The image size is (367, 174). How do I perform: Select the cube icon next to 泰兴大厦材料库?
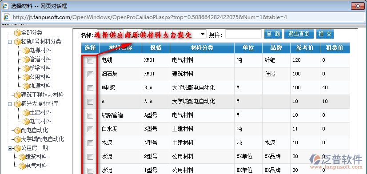tap(18, 104)
